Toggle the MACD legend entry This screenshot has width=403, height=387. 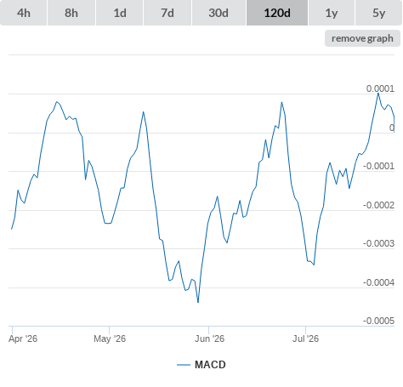click(201, 365)
